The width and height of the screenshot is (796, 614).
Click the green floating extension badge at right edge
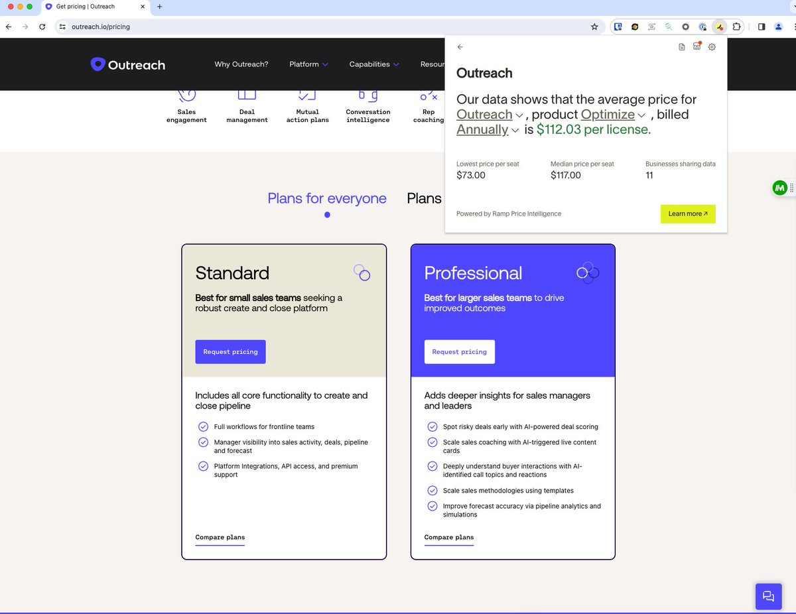[x=779, y=188]
